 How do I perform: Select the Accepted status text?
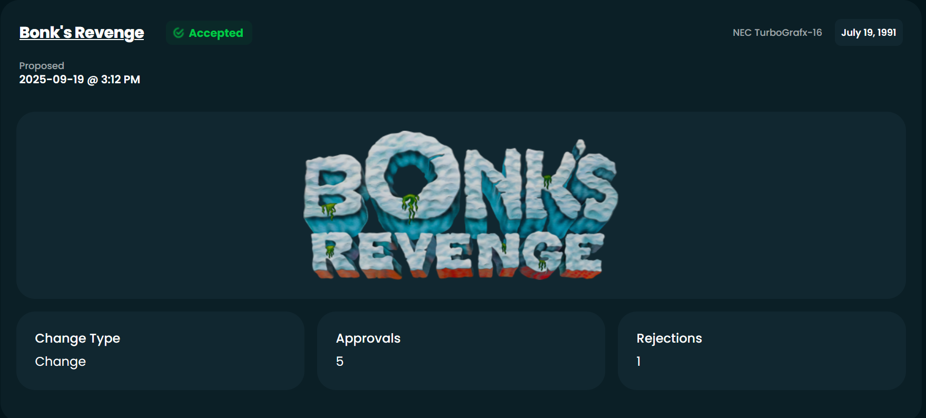tap(216, 33)
